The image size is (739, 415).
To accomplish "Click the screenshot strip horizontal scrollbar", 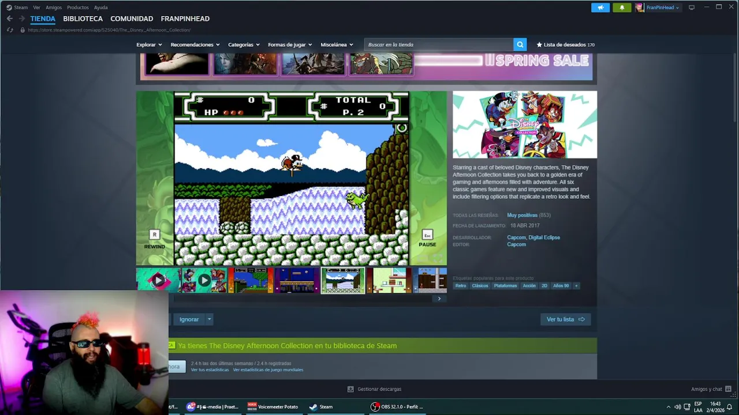I will 304,299.
